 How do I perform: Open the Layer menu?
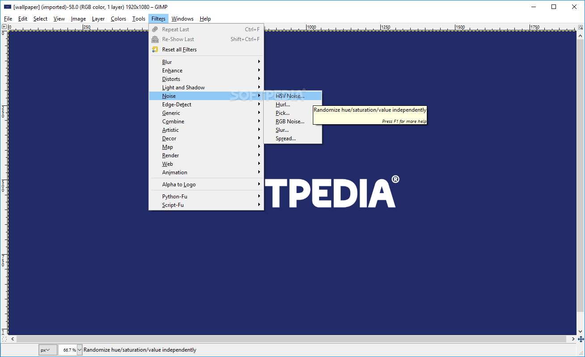click(98, 19)
